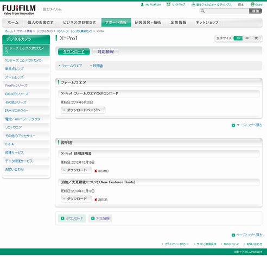Click ダウンロードページへ firmware button

pyautogui.click(x=83, y=110)
